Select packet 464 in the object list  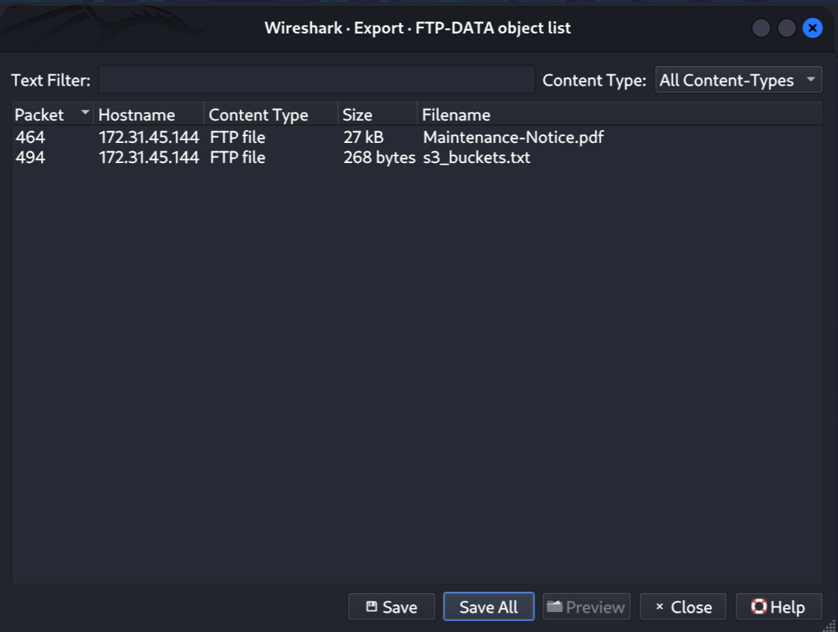click(x=31, y=138)
